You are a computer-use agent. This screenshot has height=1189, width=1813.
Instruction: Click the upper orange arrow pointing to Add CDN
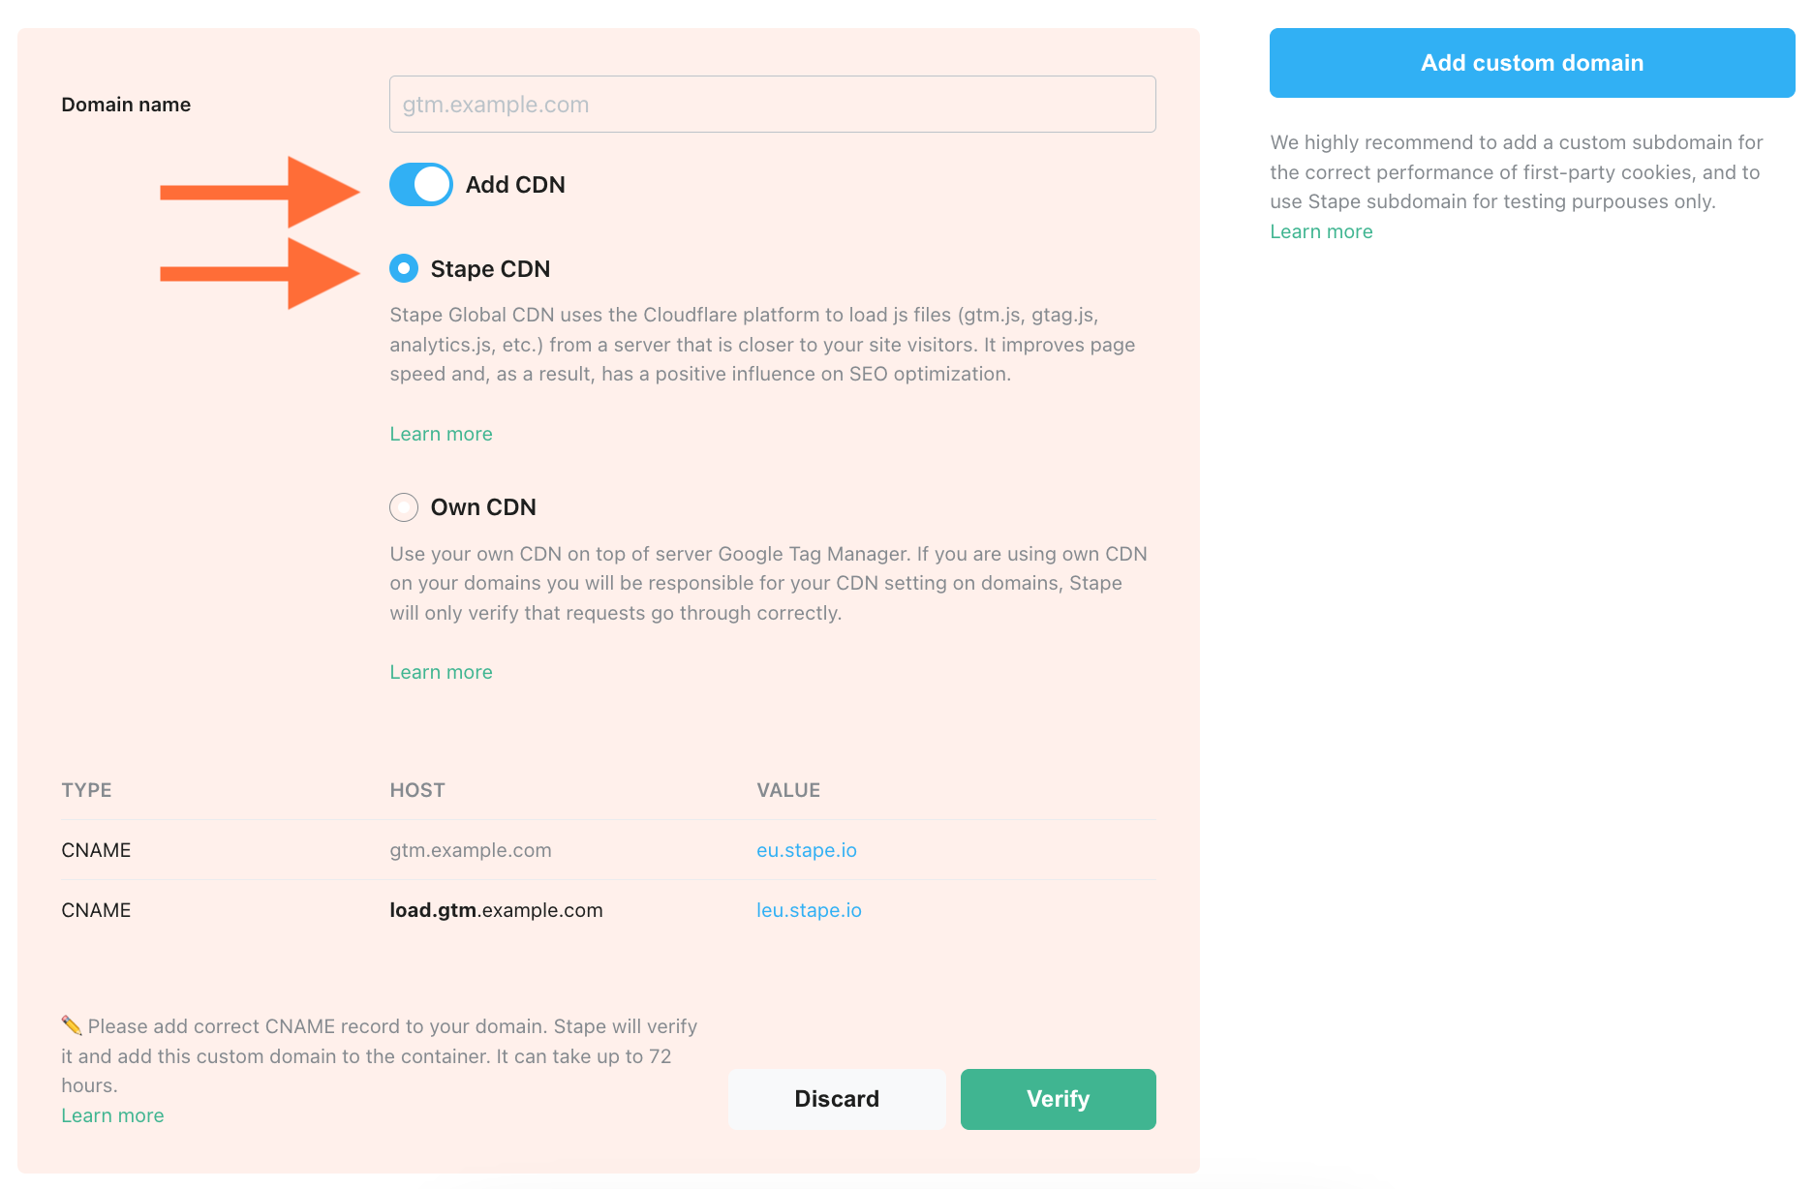click(260, 192)
